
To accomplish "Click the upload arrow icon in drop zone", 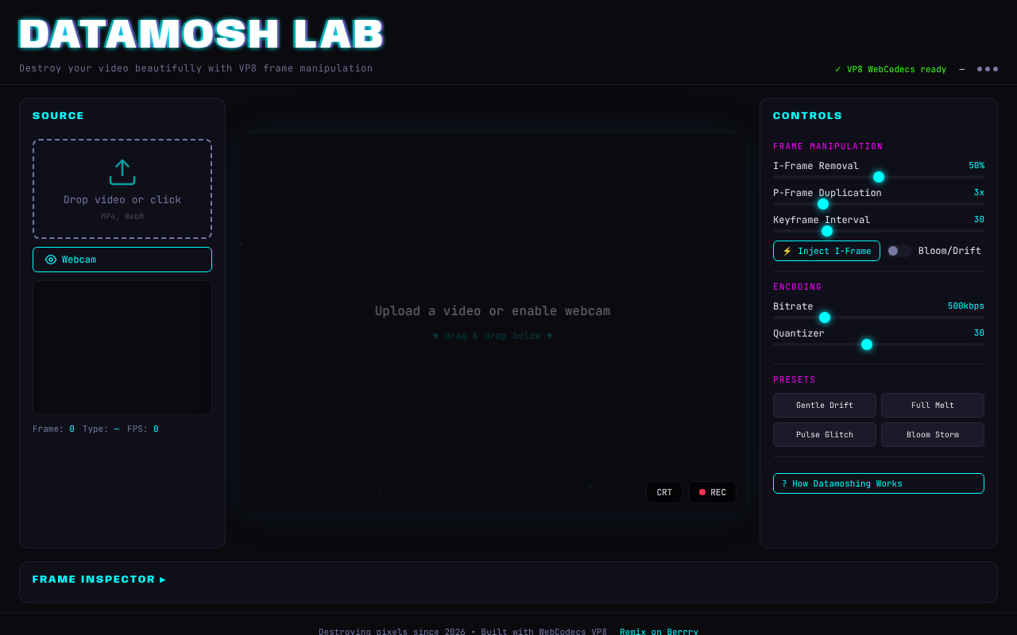I will (x=122, y=172).
